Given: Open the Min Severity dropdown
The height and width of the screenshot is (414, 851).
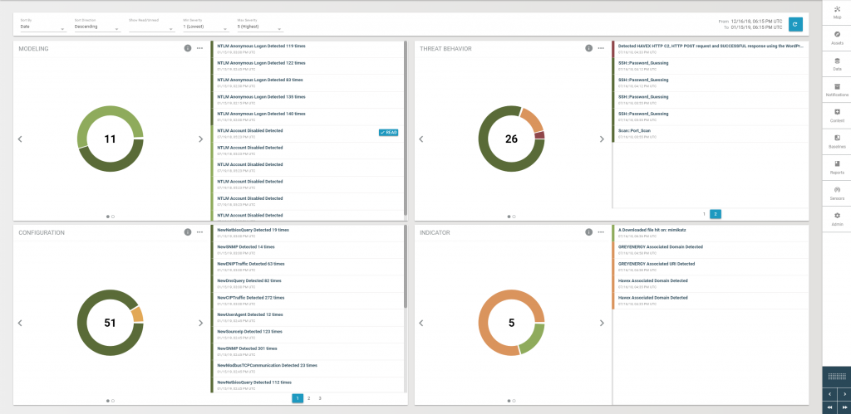Looking at the screenshot, I should (206, 26).
